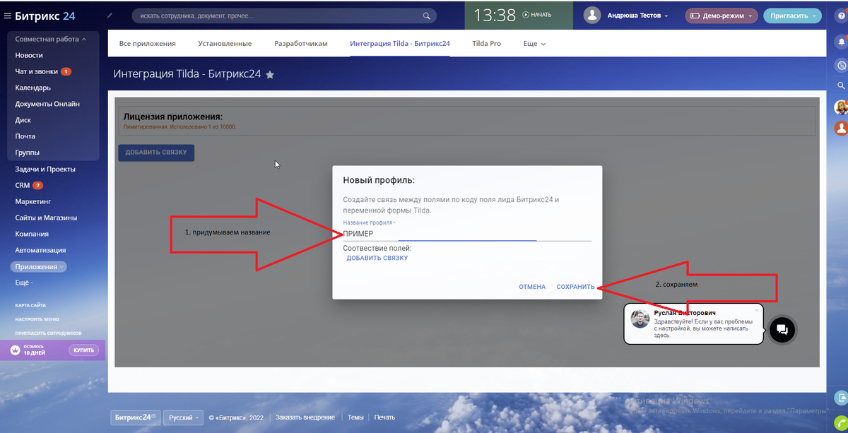Click the user avatar of Андрюша Тестов
Screen dimensions: 848x433
[593, 15]
